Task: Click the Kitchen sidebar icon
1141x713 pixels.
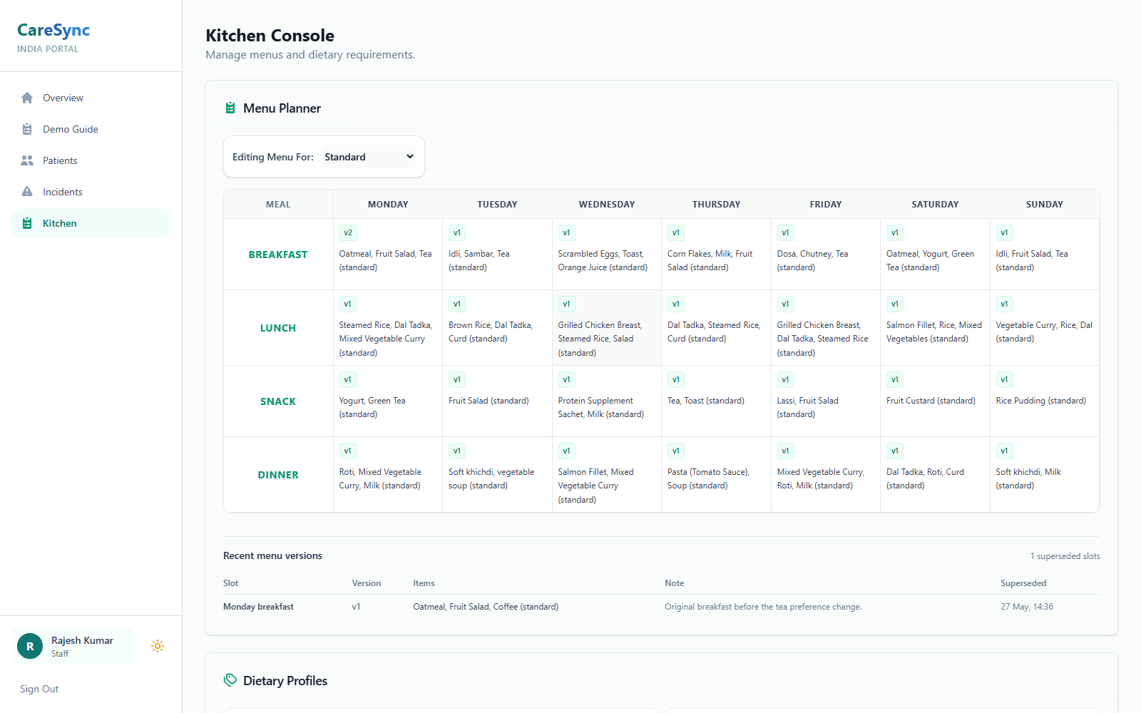Action: tap(27, 223)
